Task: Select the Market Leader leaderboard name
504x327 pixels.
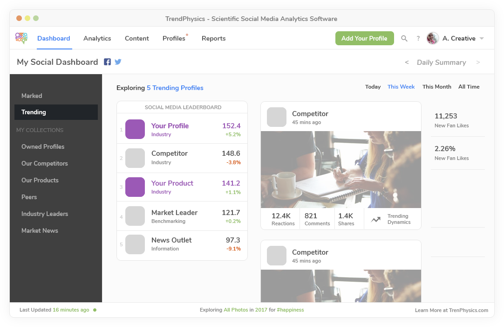Action: click(x=175, y=213)
